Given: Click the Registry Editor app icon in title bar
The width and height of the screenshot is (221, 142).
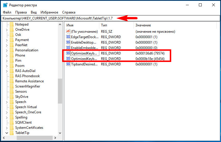Looking at the screenshot, I should [x=5, y=5].
